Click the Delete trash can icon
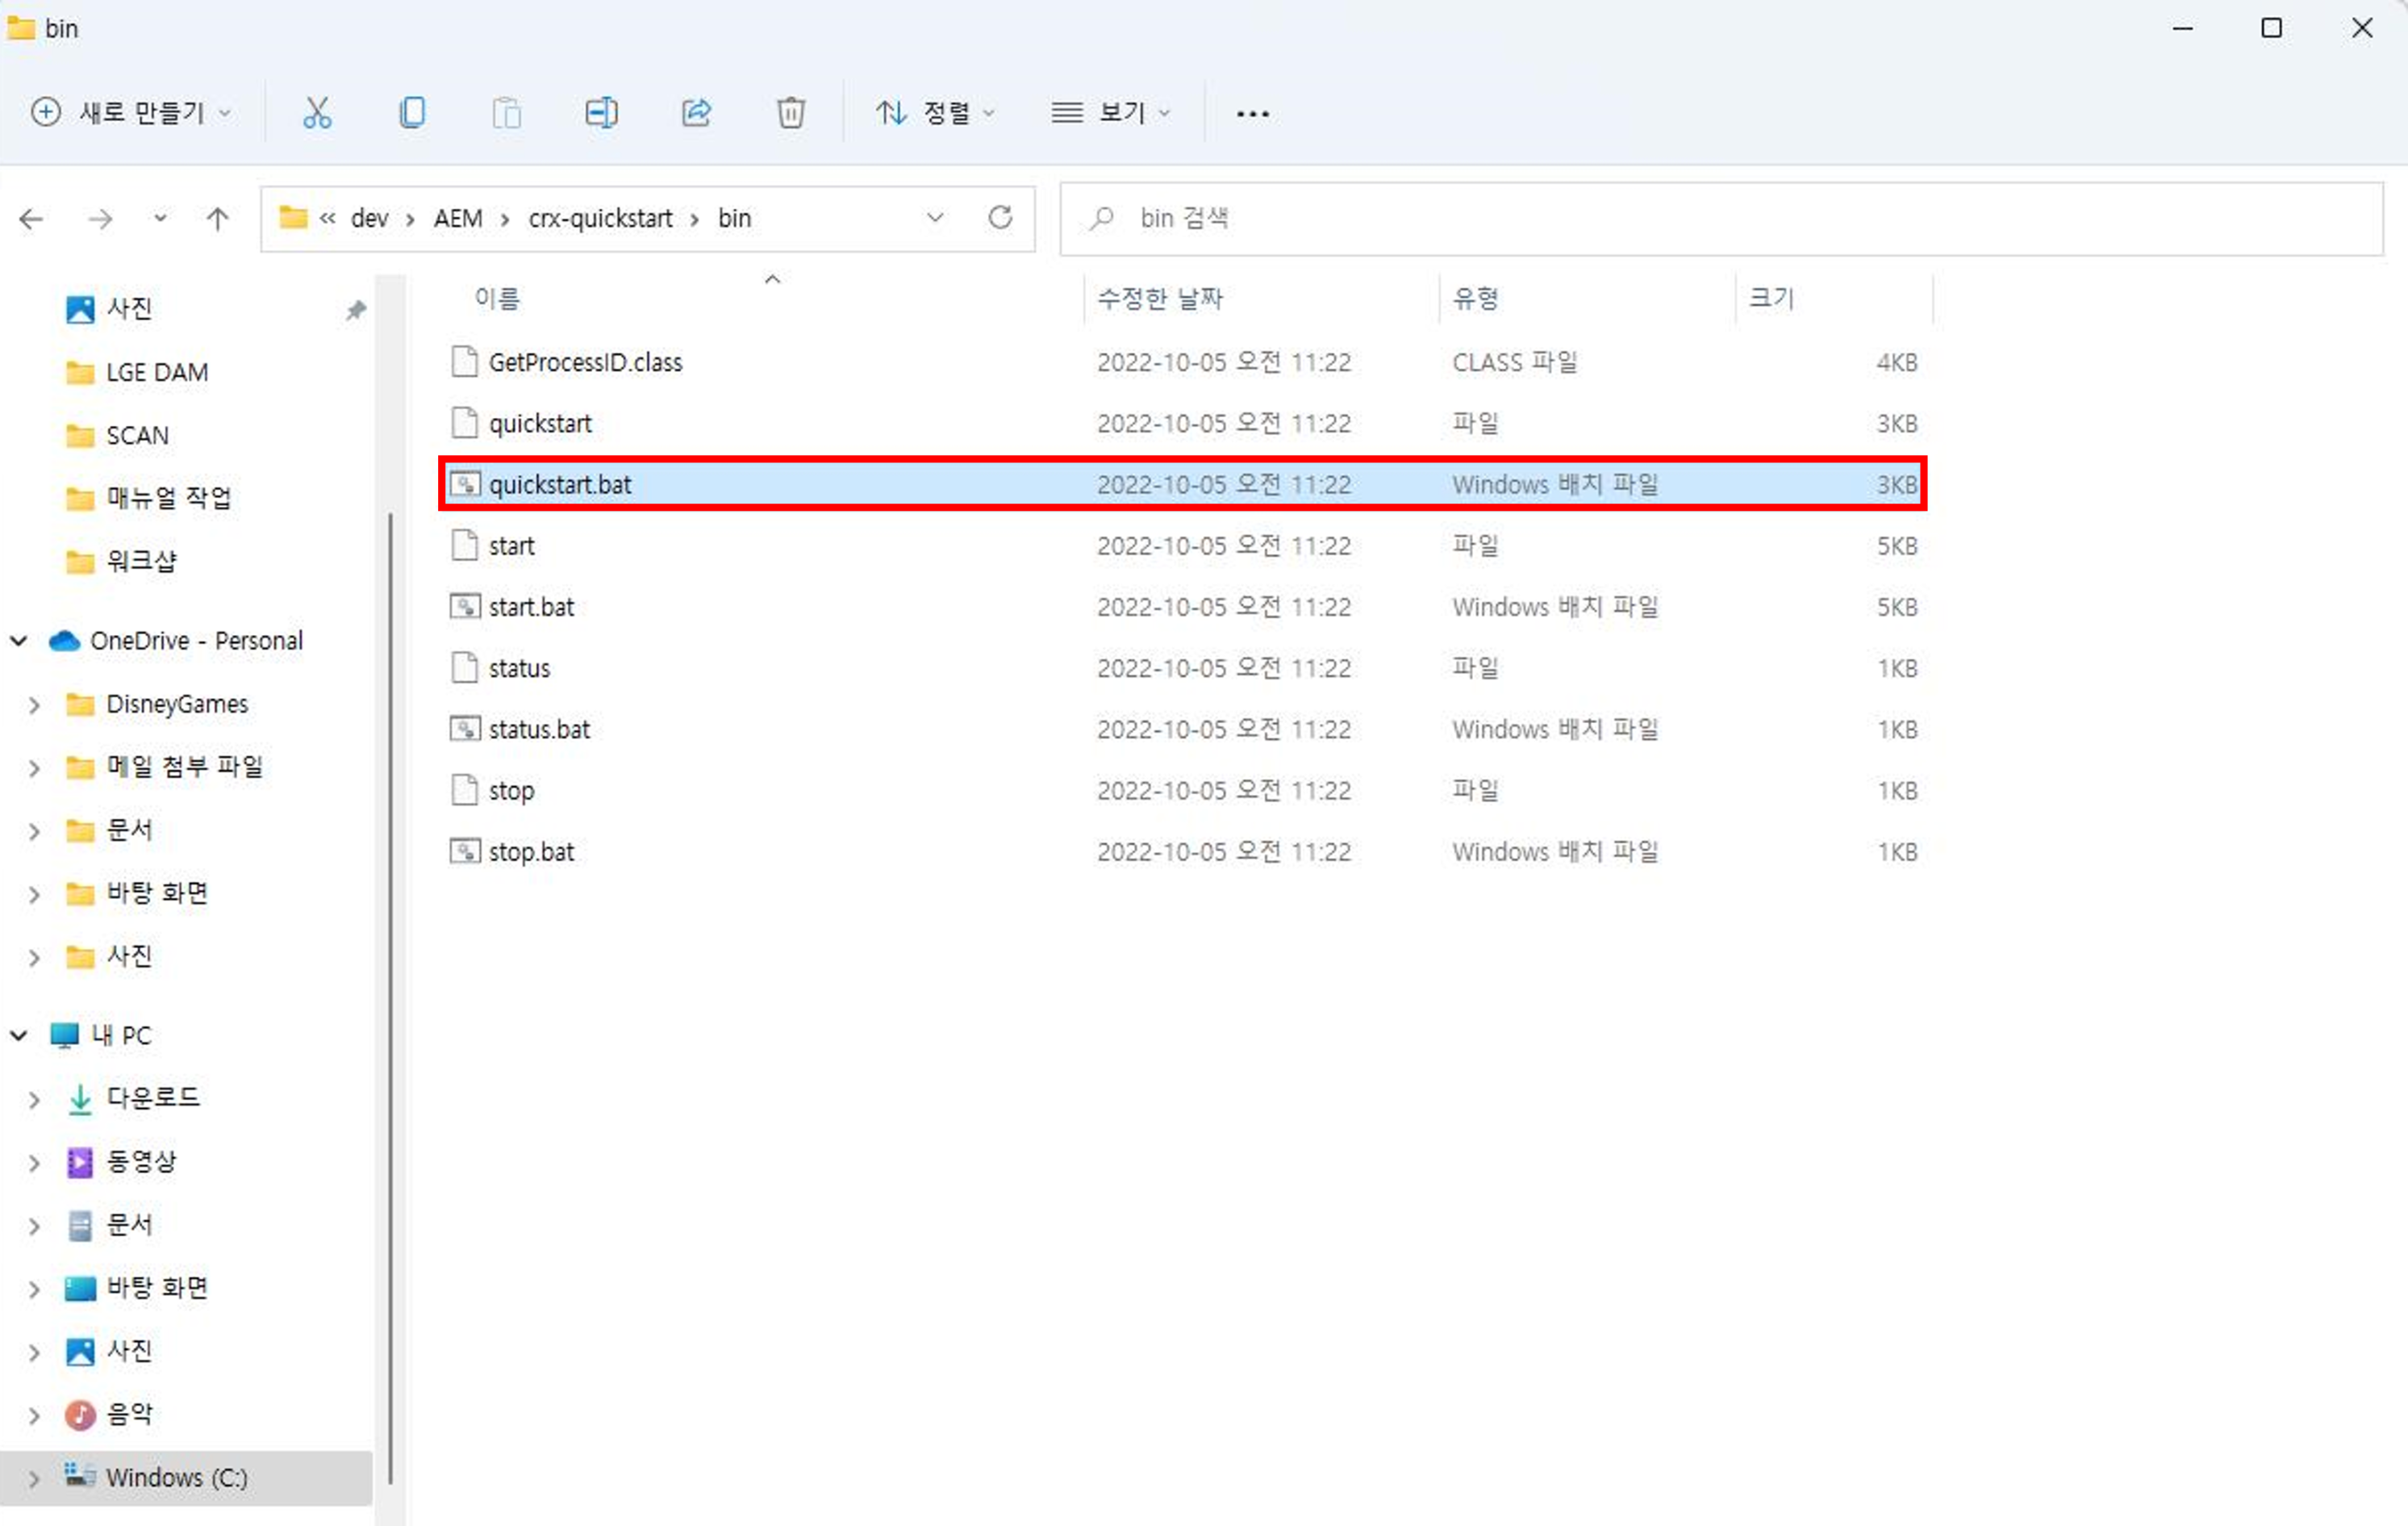 (x=790, y=112)
